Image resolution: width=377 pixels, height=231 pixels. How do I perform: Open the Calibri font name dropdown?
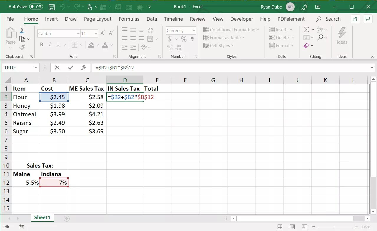78,34
